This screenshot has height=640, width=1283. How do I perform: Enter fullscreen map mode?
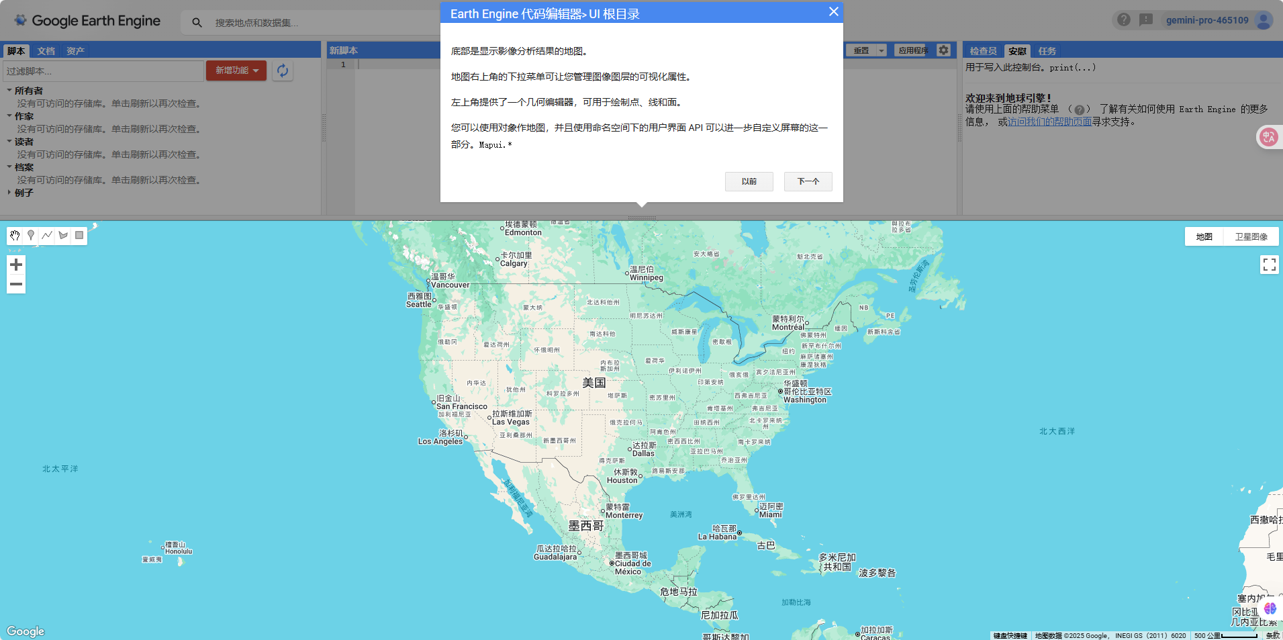pos(1270,264)
